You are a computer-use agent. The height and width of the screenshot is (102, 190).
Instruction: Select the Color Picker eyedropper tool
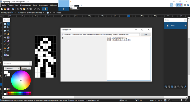pyautogui.click(x=8, y=45)
